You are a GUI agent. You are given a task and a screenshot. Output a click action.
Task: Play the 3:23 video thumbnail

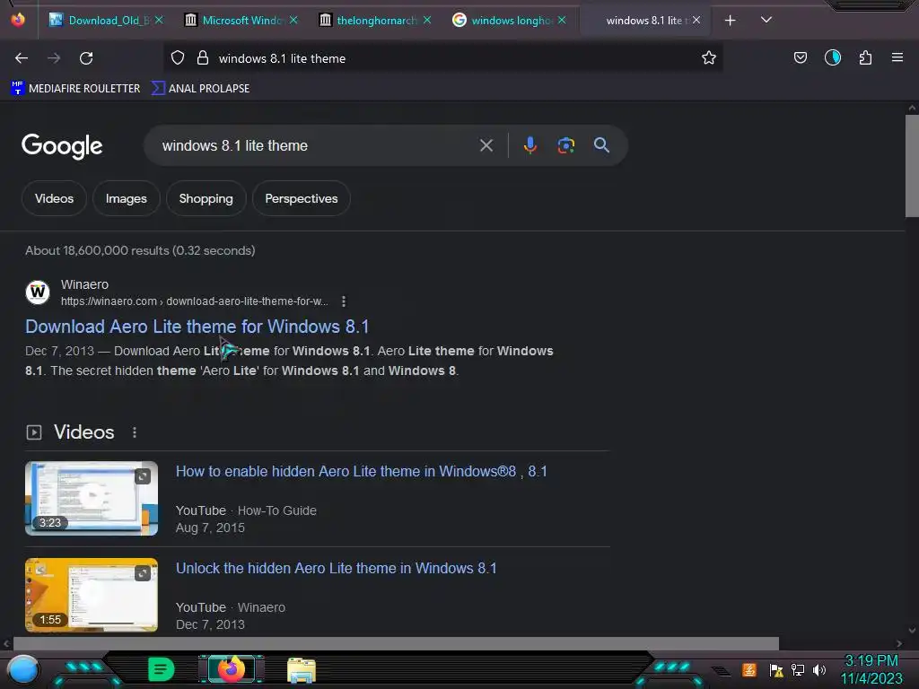(92, 498)
